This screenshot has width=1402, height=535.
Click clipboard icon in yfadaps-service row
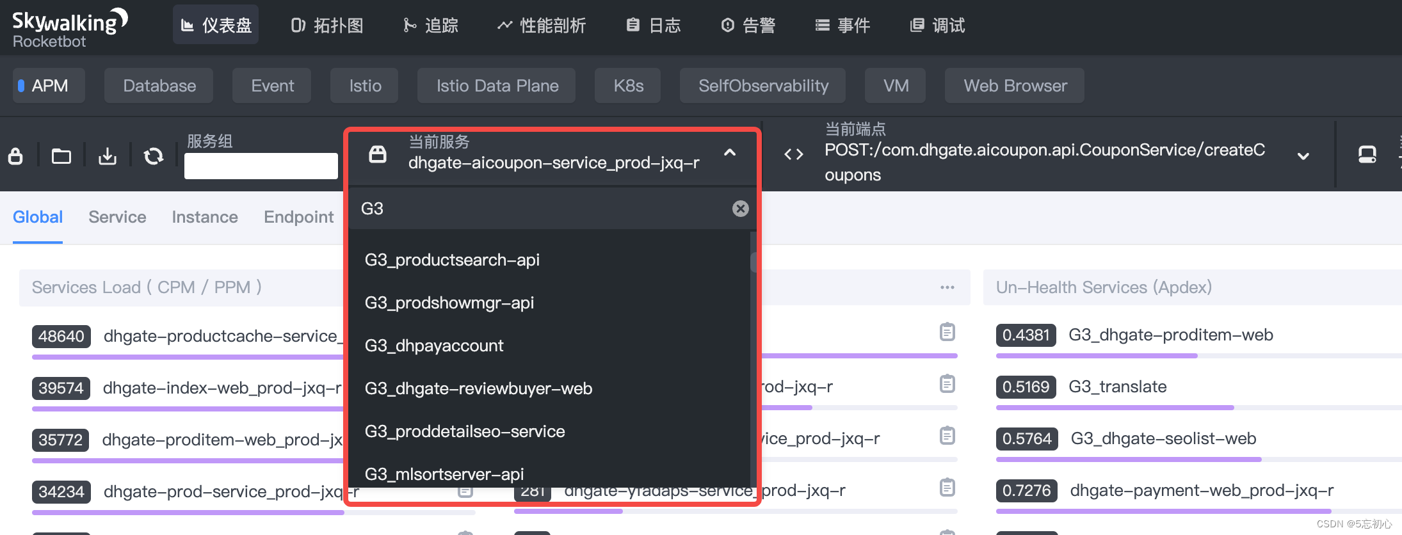(x=947, y=487)
